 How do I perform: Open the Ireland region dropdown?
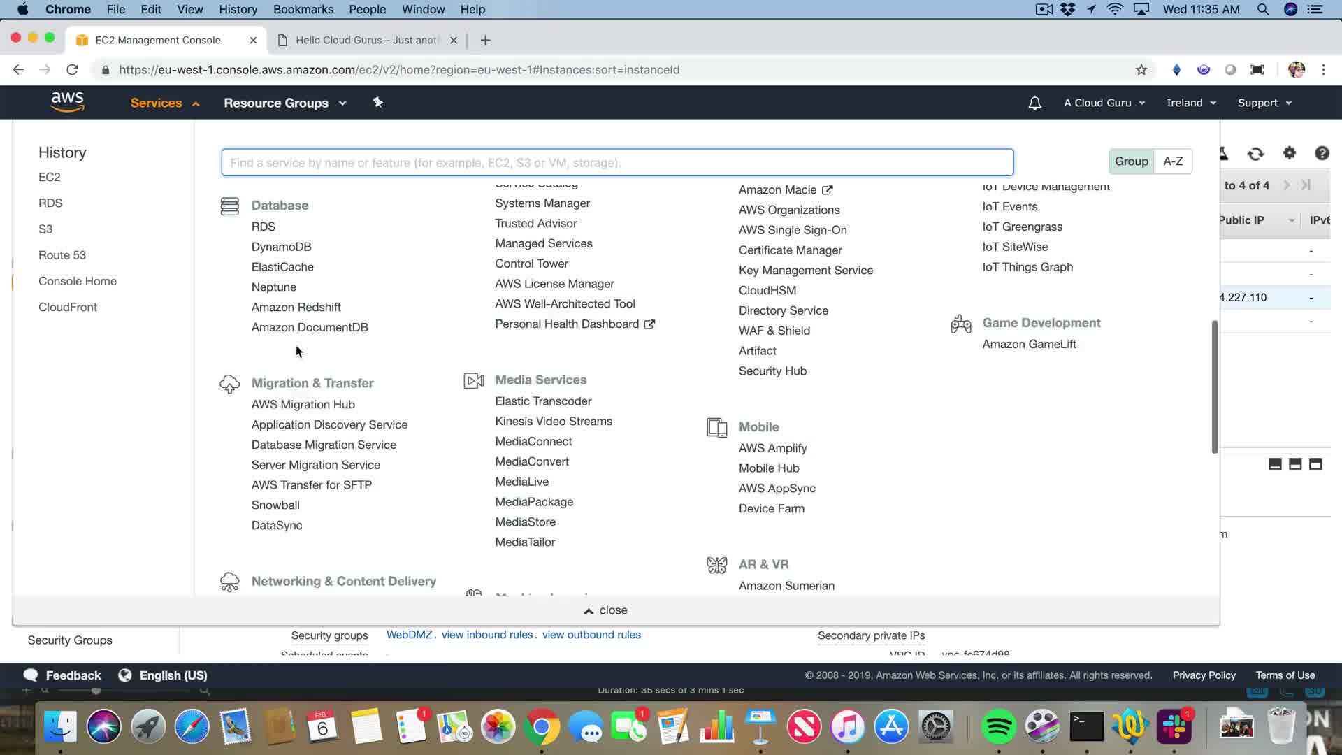[x=1191, y=103]
